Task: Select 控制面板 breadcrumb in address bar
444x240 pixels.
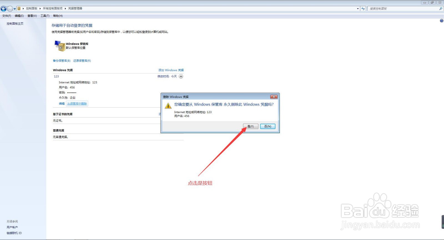Action: 32,9
